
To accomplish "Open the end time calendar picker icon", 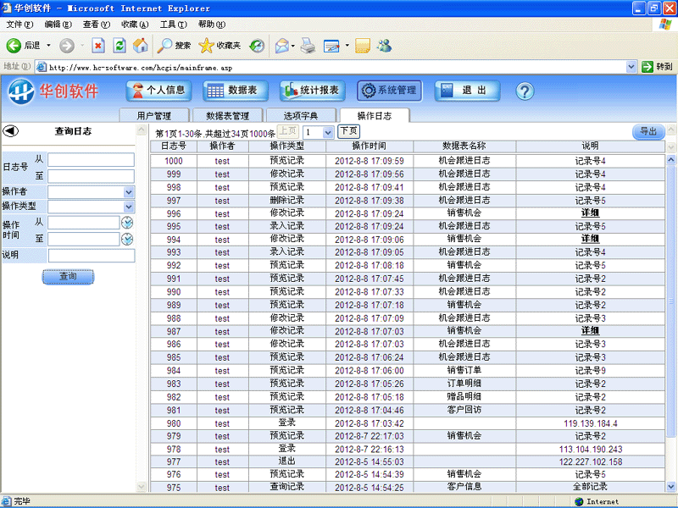I will (127, 240).
